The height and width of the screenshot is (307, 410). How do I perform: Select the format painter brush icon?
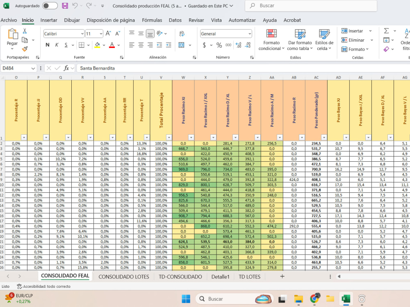(25, 49)
